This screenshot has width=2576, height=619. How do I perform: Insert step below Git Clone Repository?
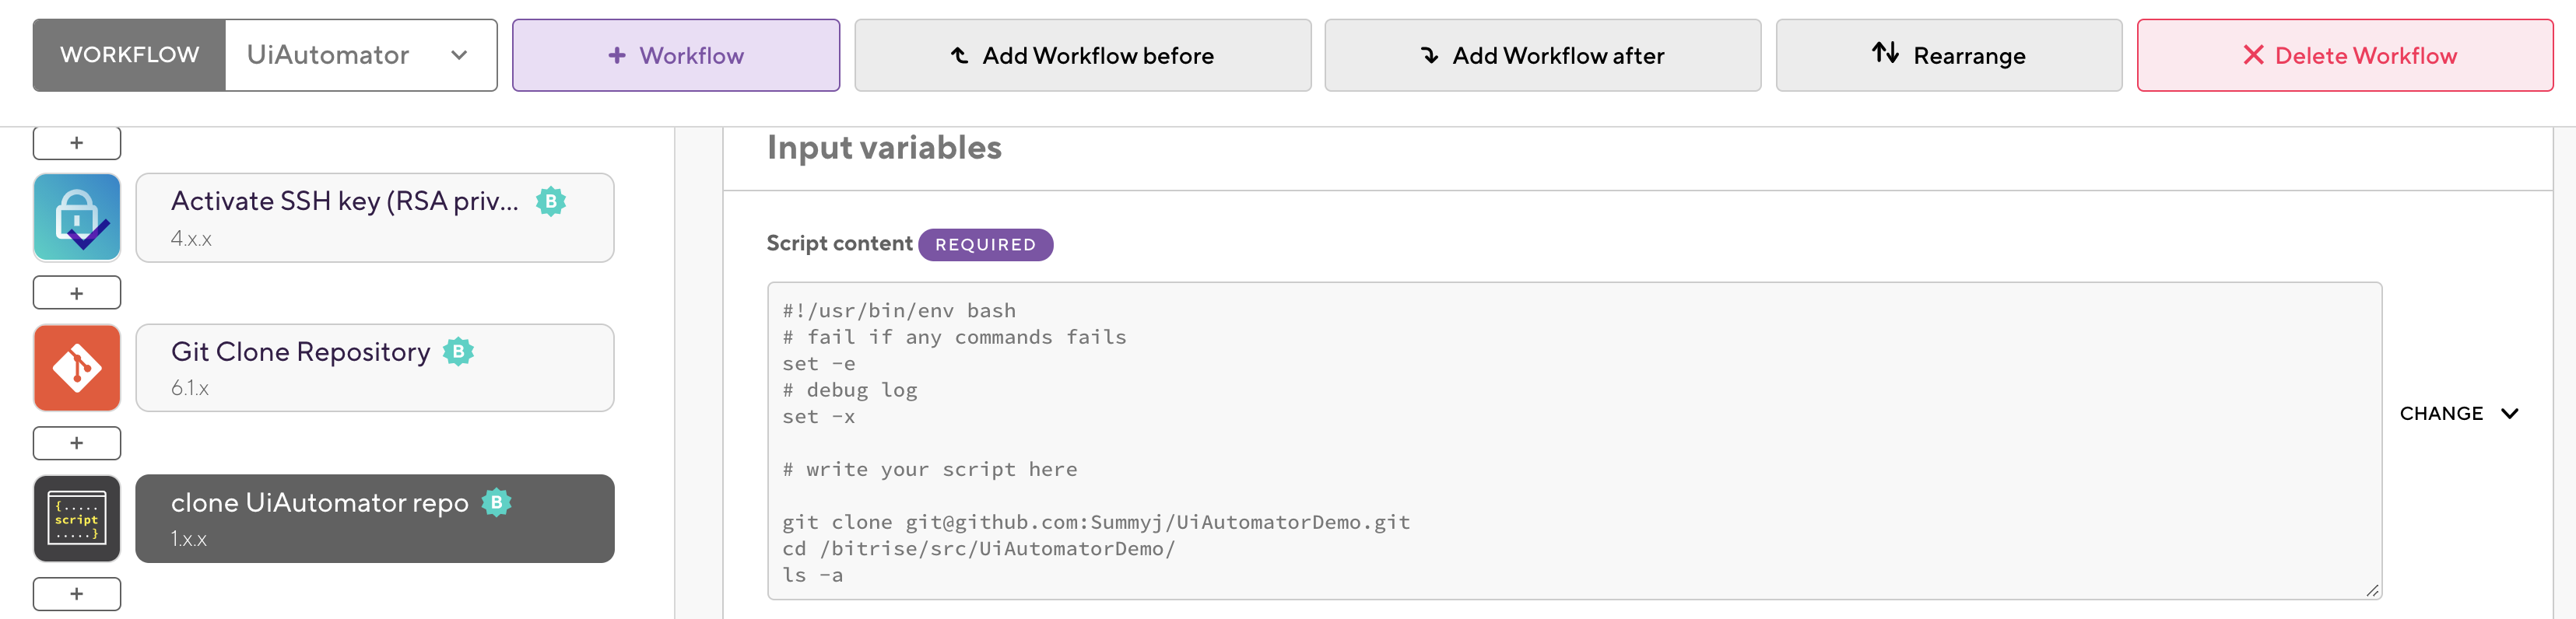pos(77,443)
